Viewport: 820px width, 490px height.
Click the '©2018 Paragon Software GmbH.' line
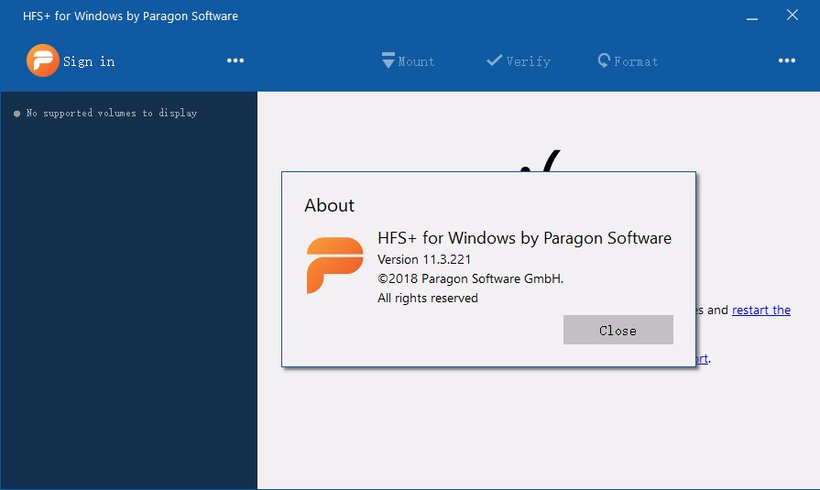(471, 278)
